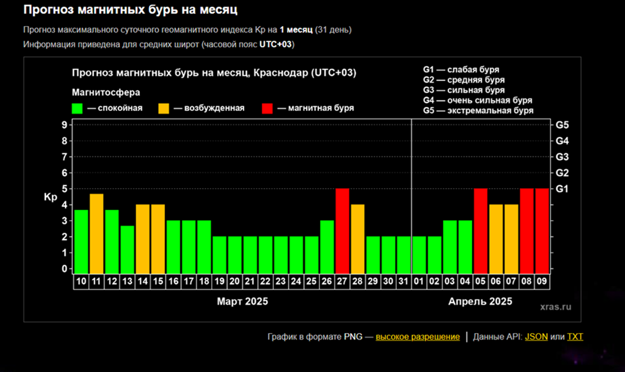Click the xras.ru watermark
This screenshot has height=372, width=625.
pos(556,307)
